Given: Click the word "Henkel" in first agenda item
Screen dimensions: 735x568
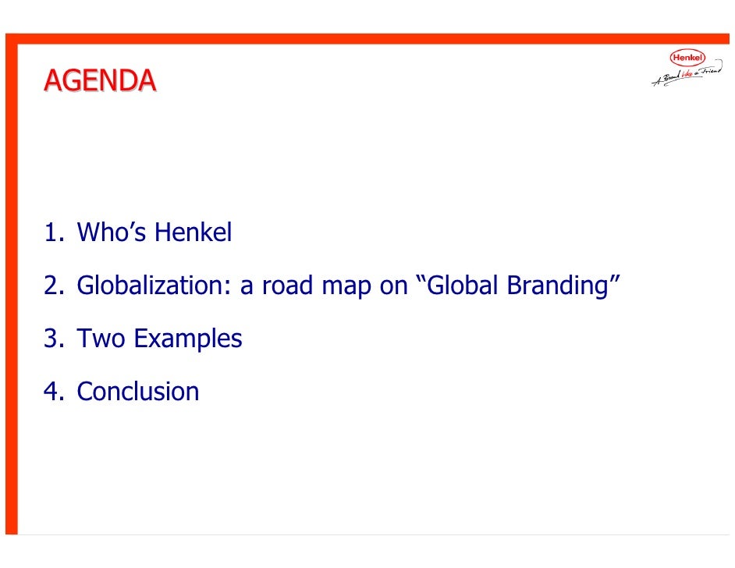Looking at the screenshot, I should (x=194, y=232).
